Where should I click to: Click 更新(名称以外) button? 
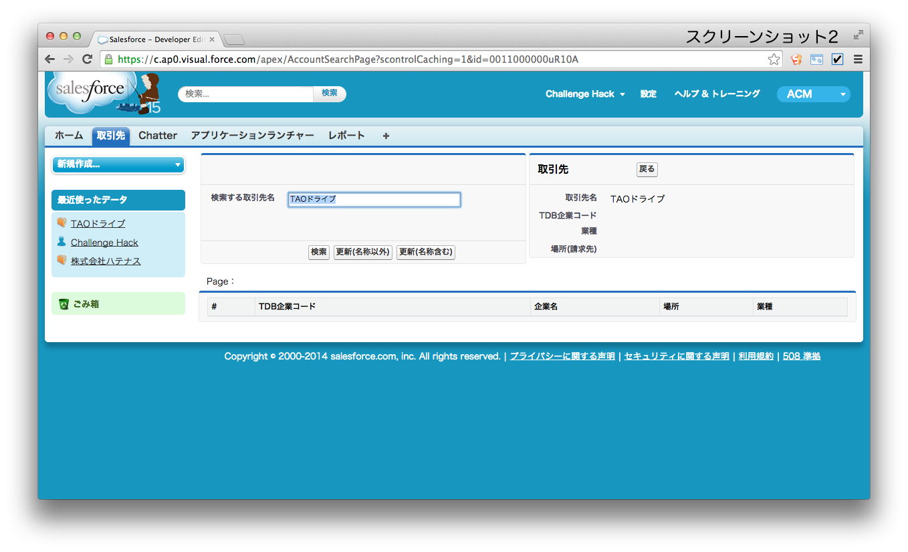pyautogui.click(x=363, y=252)
